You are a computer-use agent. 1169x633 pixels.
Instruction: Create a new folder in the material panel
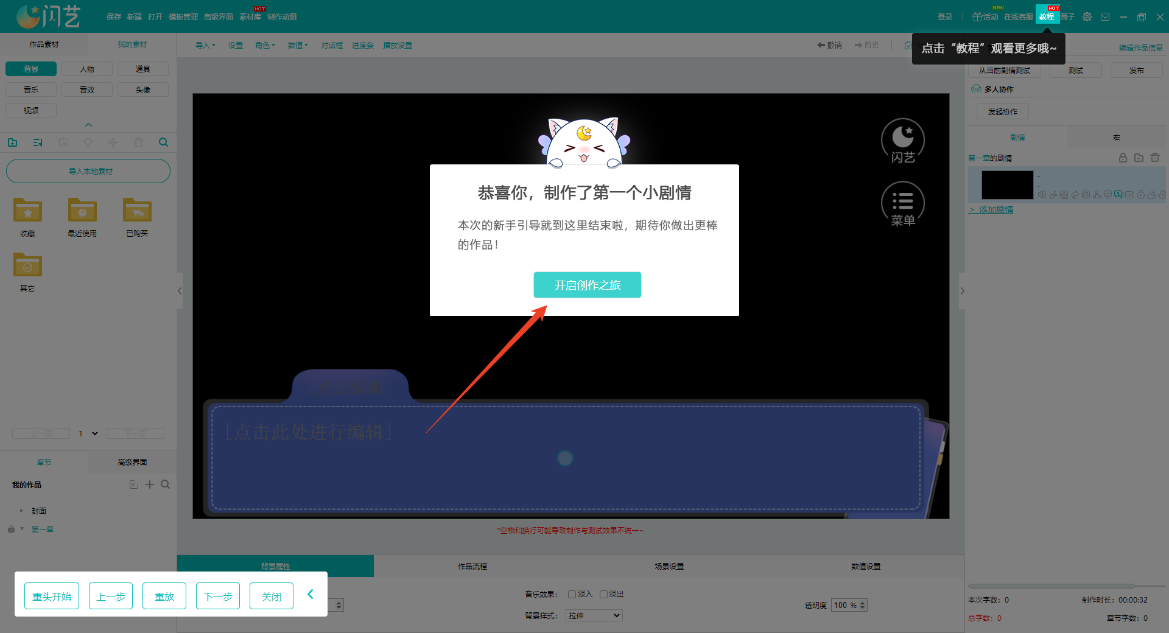click(x=12, y=142)
